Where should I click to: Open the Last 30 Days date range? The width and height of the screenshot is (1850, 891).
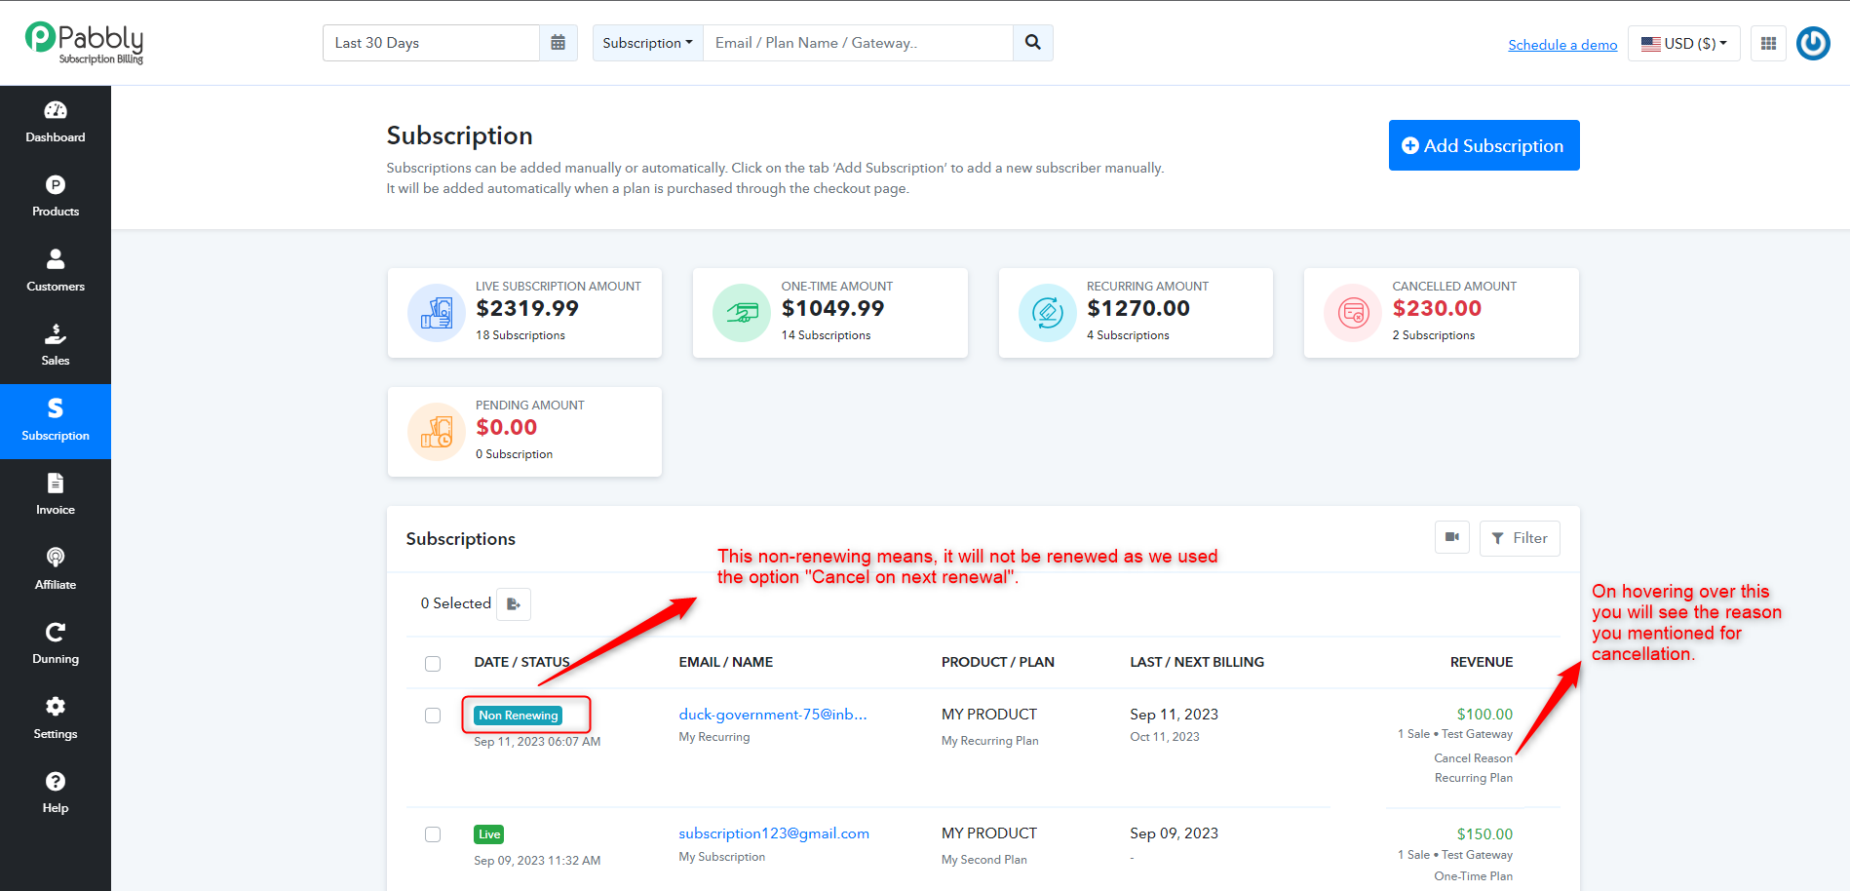click(431, 43)
